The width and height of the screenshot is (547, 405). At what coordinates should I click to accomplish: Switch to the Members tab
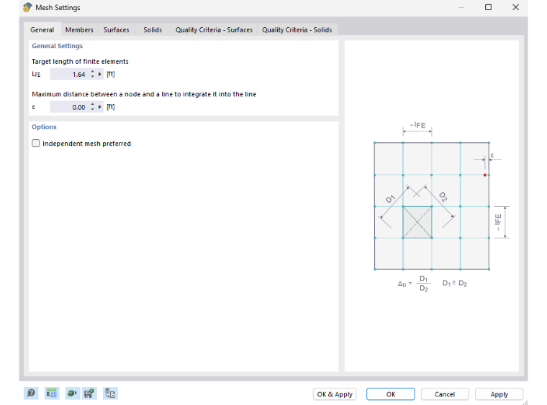pos(79,29)
